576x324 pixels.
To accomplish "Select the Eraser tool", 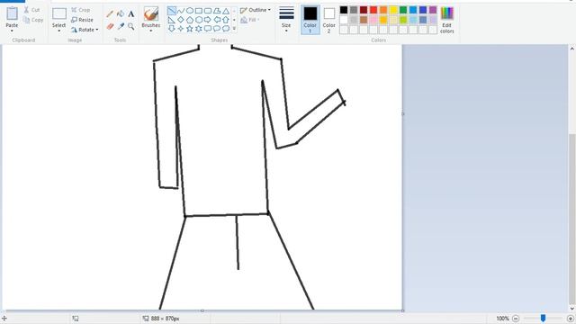I will click(110, 26).
